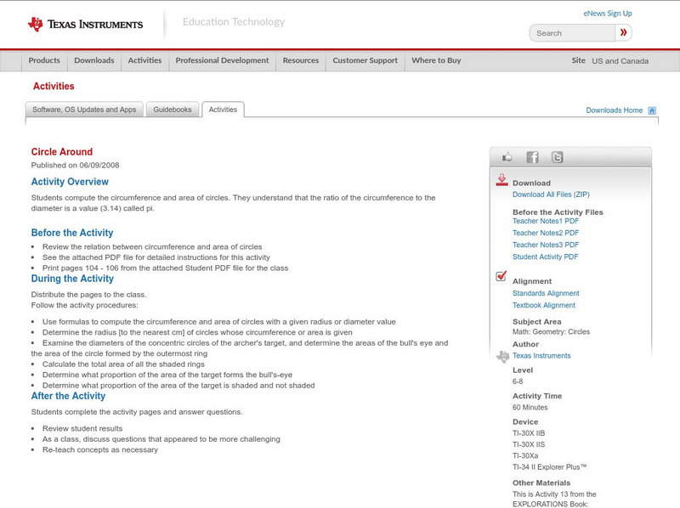Submit search with the red arrow button
The image size is (680, 508).
pyautogui.click(x=623, y=32)
